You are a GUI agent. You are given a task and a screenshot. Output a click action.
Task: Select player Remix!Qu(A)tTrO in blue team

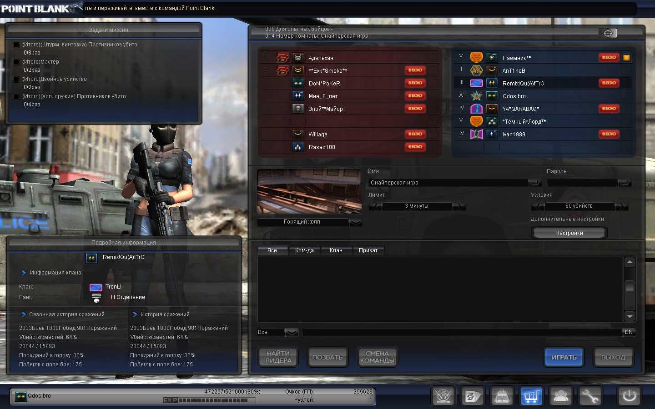[x=543, y=83]
